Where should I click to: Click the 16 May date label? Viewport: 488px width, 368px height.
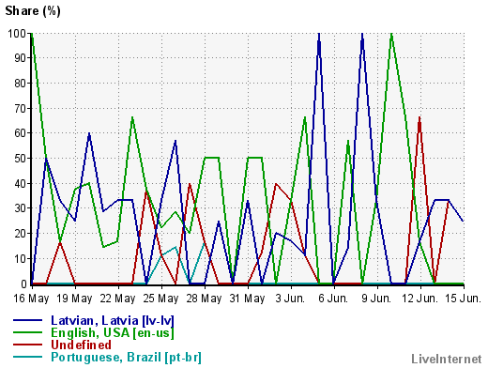point(31,299)
